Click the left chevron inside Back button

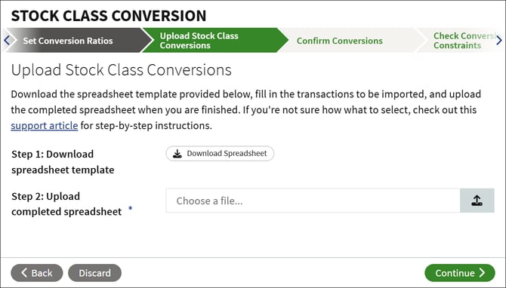[x=24, y=272]
